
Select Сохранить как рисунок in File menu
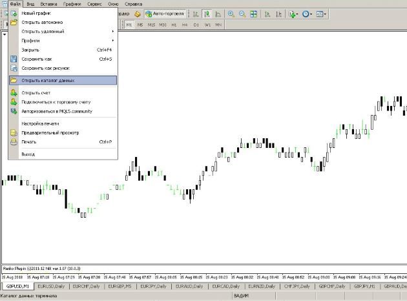pos(45,68)
